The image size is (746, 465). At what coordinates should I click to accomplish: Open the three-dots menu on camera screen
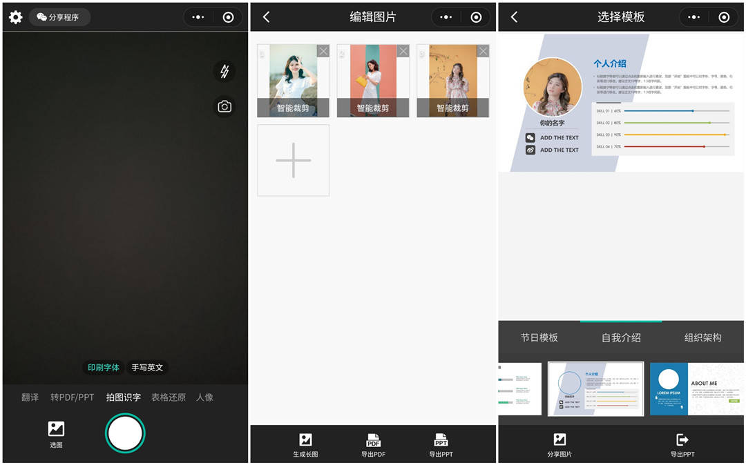[198, 17]
